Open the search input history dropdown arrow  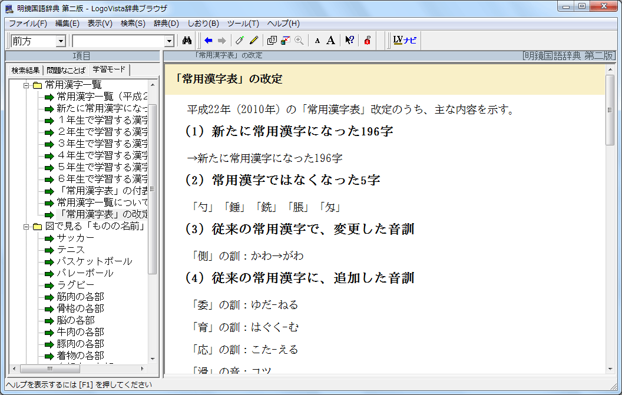pyautogui.click(x=170, y=41)
